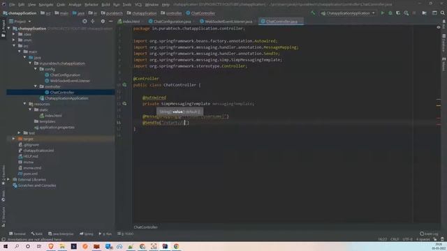Run ChatapplicationApplication with the green play button
The height and width of the screenshot is (251, 447).
[383, 13]
